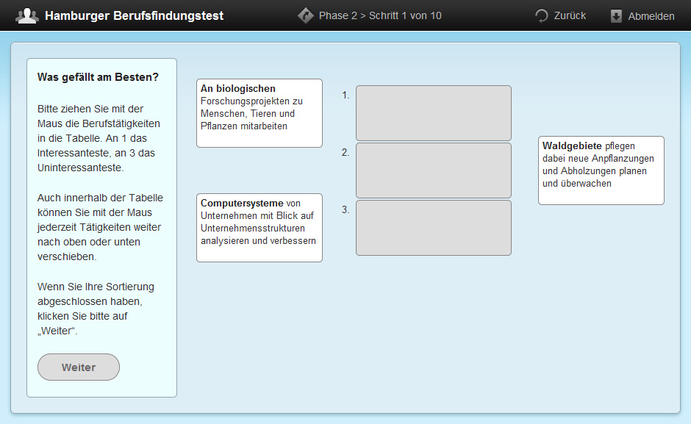Choose the 'Waldgebiete pflegen' activity card
Screen dimensions: 691x424
click(601, 170)
